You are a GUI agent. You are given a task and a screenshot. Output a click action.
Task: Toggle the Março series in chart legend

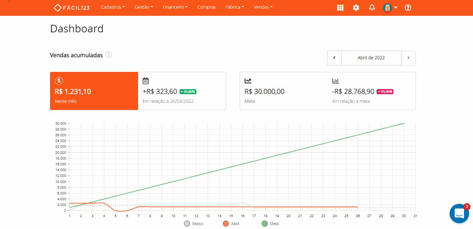194,224
